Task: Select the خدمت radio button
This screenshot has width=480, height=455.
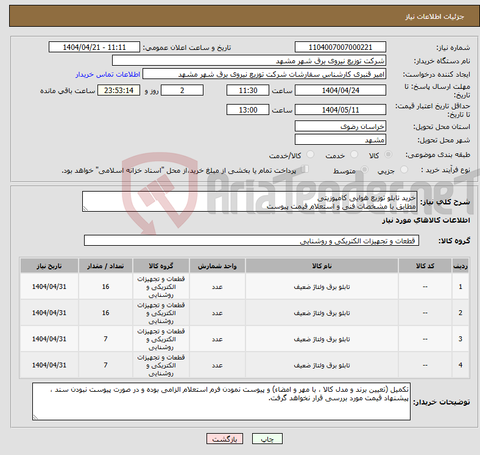Action: coord(354,155)
